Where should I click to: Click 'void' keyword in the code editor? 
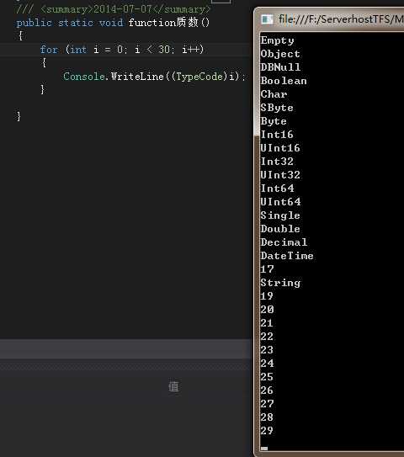(x=111, y=23)
